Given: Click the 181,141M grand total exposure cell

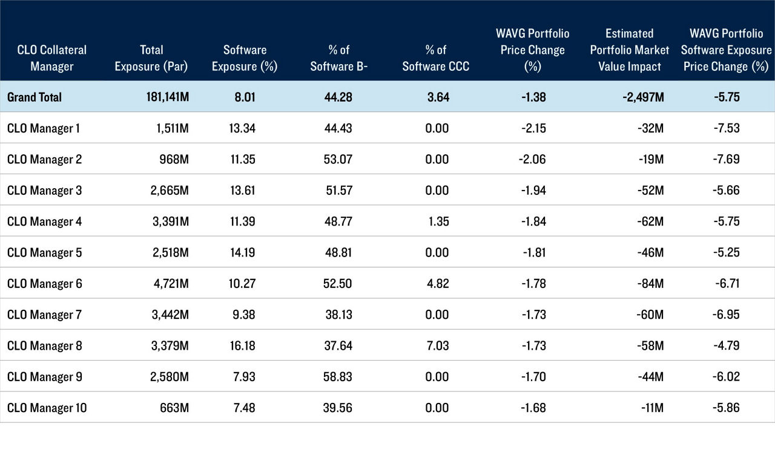Looking at the screenshot, I should (x=165, y=97).
